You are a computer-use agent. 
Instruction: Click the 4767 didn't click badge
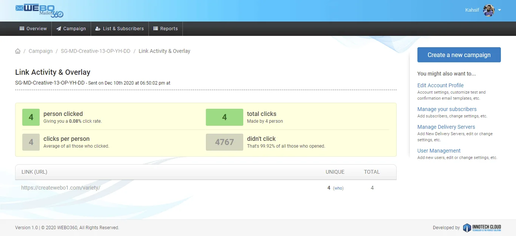(224, 142)
